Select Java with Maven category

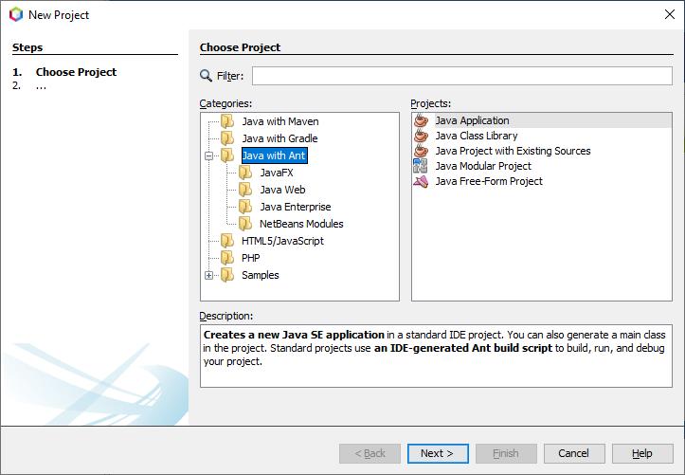pos(280,121)
